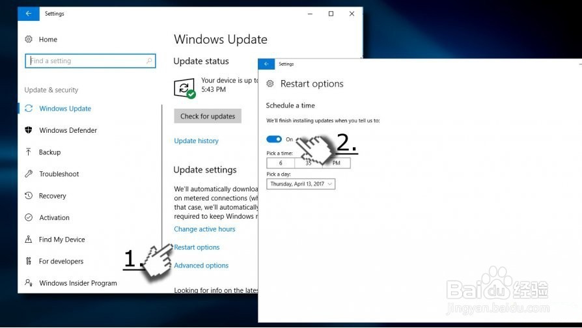The width and height of the screenshot is (582, 328).
Task: Click the update status icon with green check
Action: (x=184, y=89)
